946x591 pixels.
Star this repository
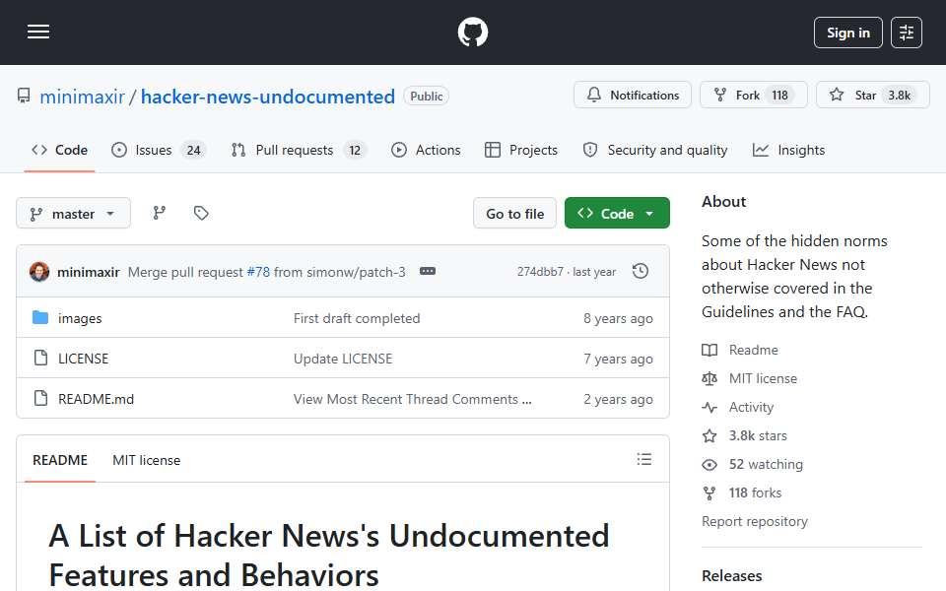(872, 96)
